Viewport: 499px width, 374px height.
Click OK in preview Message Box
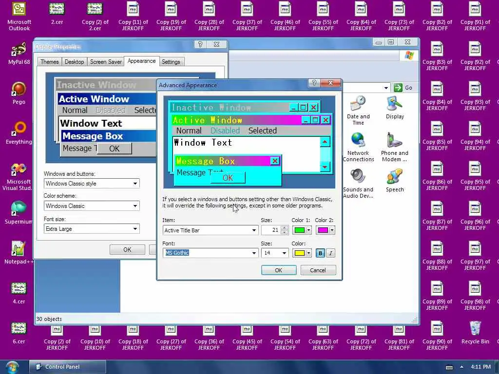pos(228,178)
